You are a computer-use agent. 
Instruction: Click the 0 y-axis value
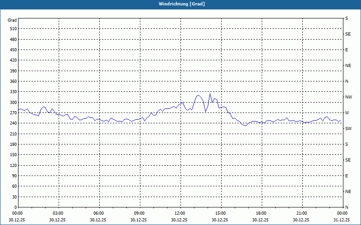(15, 207)
